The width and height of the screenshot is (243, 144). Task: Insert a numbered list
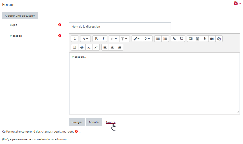click(x=165, y=39)
